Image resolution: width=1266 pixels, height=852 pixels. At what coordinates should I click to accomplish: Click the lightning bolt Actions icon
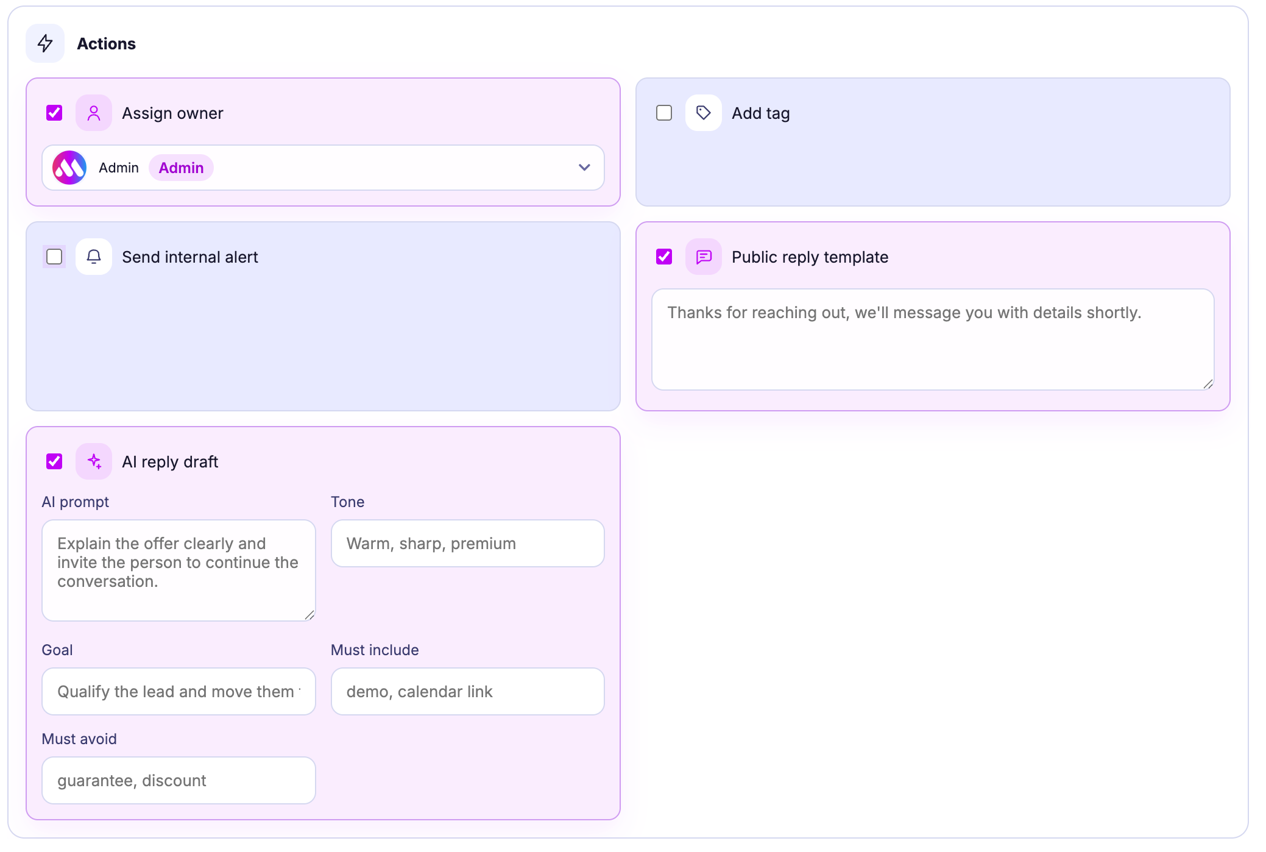(45, 43)
